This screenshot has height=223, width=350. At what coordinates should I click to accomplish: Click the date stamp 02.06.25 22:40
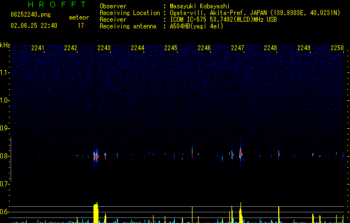(x=34, y=26)
